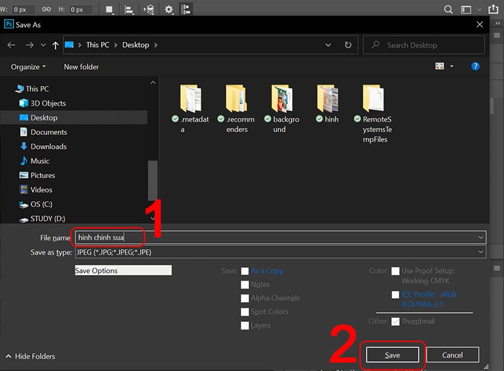Refresh the Desktop folder listing
Image resolution: width=504 pixels, height=371 pixels.
(348, 45)
